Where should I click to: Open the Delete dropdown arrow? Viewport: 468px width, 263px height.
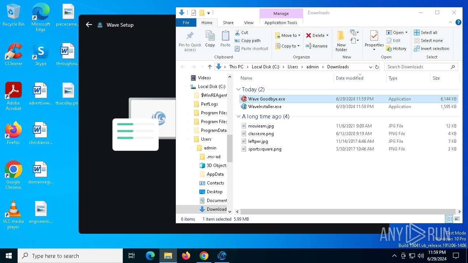(327, 35)
